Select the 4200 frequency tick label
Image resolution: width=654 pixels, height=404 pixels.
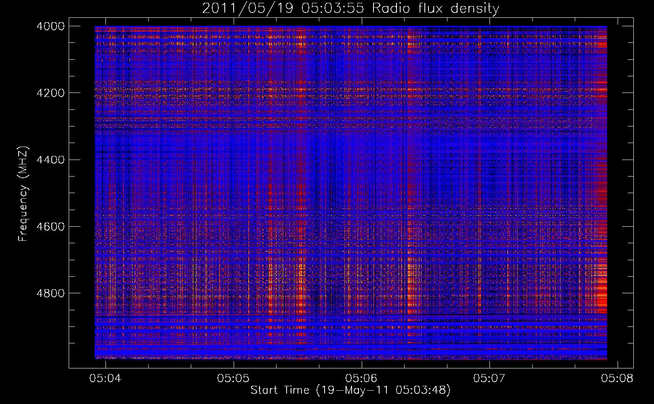51,93
